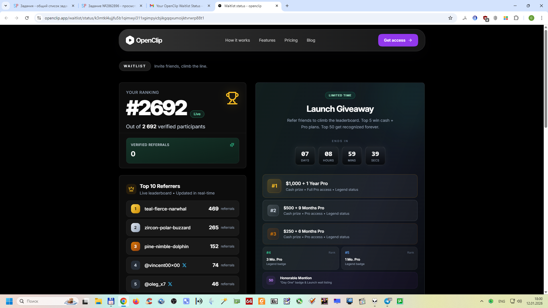Click the X icon next to @vincent00x00

click(x=184, y=265)
